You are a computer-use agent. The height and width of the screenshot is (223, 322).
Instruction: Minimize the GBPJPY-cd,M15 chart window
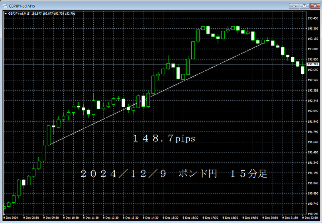click(294, 6)
